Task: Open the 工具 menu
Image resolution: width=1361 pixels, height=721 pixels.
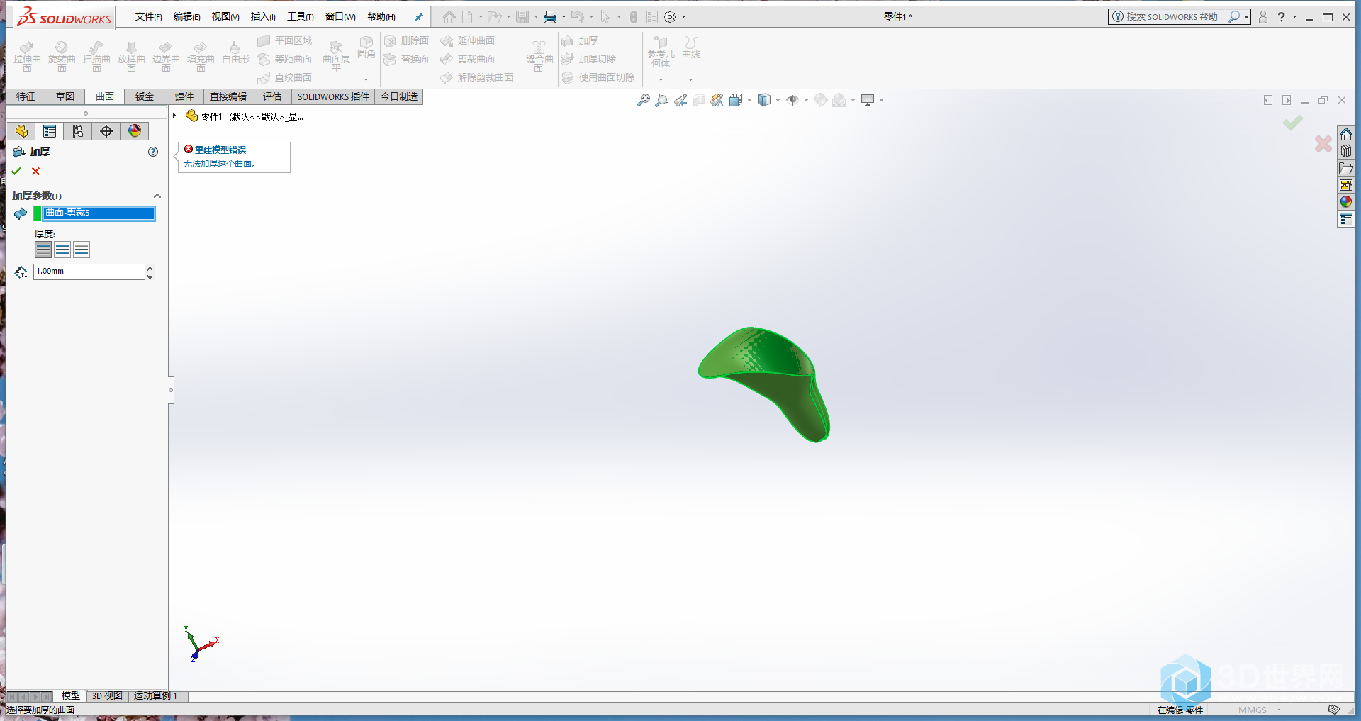Action: (301, 16)
